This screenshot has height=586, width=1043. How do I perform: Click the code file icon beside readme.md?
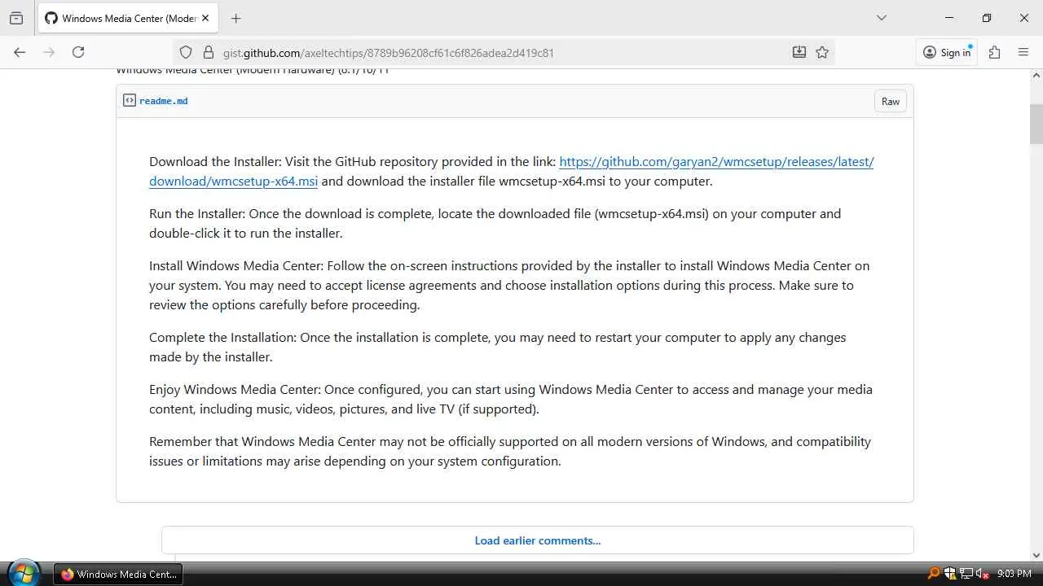point(130,100)
